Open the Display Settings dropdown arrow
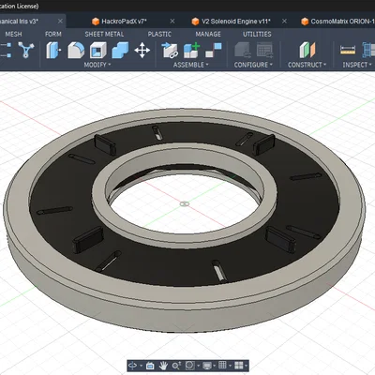375x375 pixels. pyautogui.click(x=215, y=366)
